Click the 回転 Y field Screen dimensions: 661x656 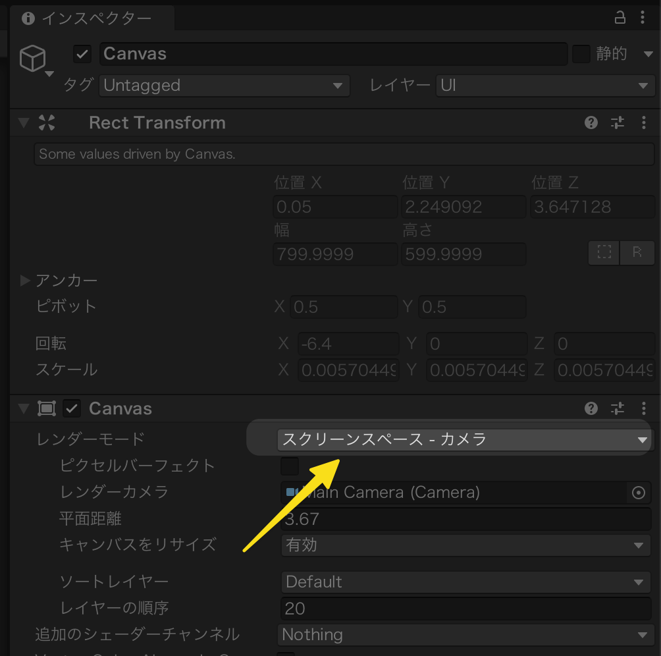[477, 344]
